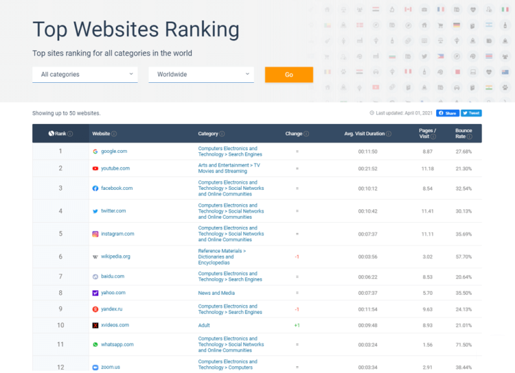Image resolution: width=515 pixels, height=373 pixels.
Task: Open the facebook.com link
Action: point(117,189)
